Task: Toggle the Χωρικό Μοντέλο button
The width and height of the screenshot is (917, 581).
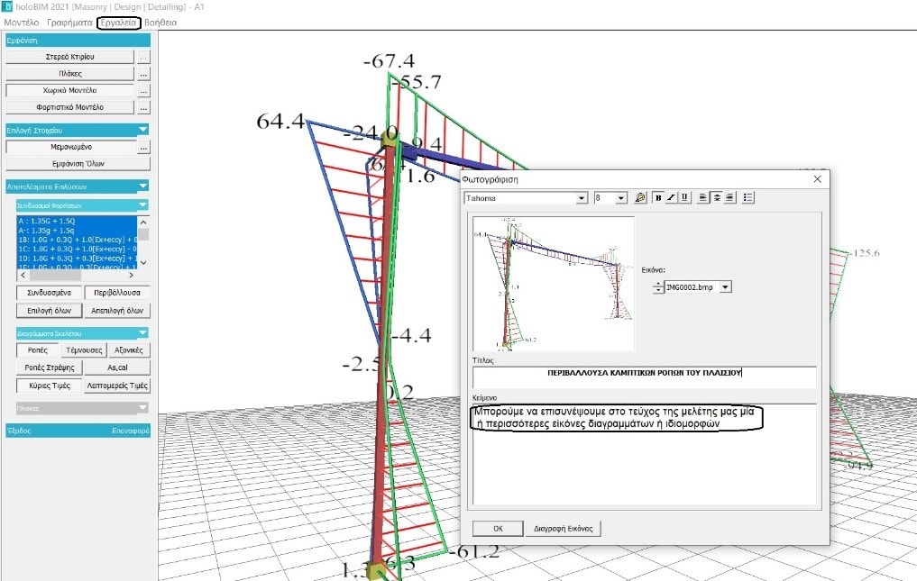Action: tap(69, 91)
